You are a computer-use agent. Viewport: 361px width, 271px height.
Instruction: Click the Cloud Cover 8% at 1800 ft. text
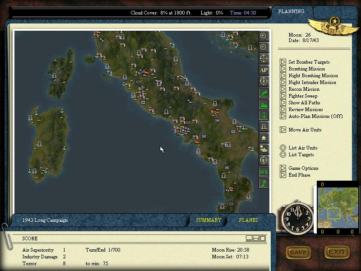[x=161, y=13]
